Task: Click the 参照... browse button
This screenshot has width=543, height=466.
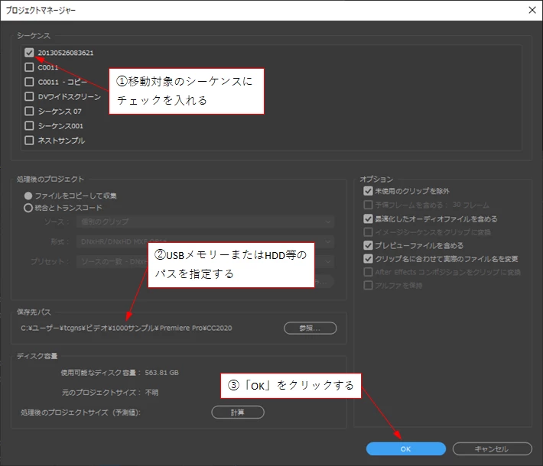Action: click(x=310, y=328)
